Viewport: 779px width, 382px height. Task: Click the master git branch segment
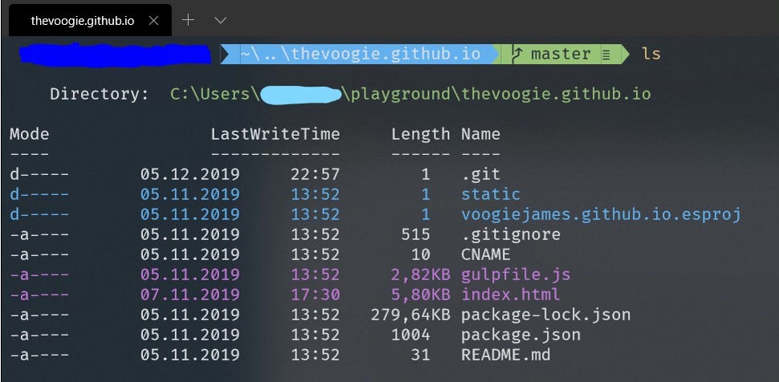tap(561, 54)
